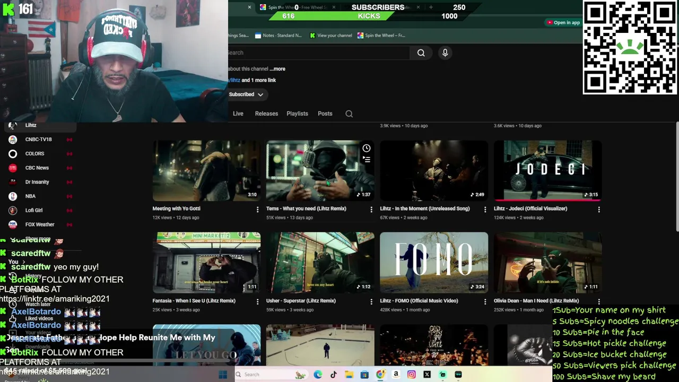Open options menu for Tems - What you need
Viewport: 679px width, 382px height.
371,210
